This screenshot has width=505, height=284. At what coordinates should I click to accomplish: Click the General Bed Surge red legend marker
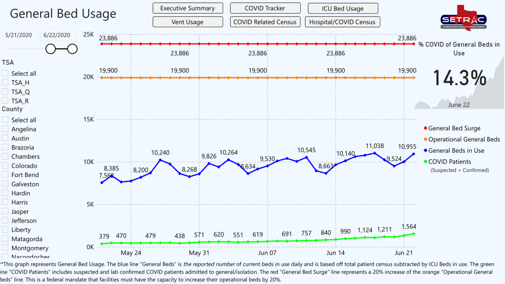pyautogui.click(x=425, y=129)
